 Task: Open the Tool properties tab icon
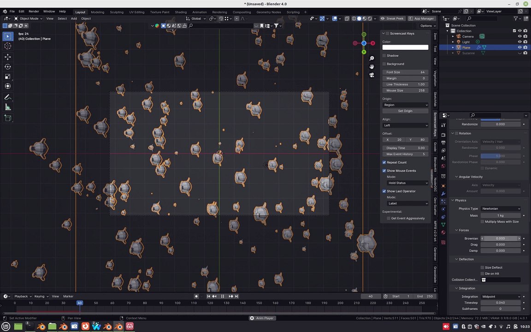coord(443,125)
